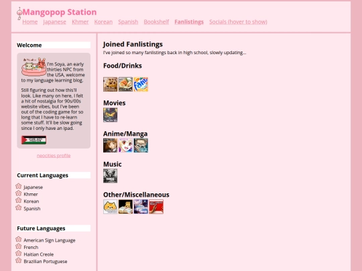The height and width of the screenshot is (271, 362).
Task: Click Socials (hover to show) link
Action: tap(238, 22)
